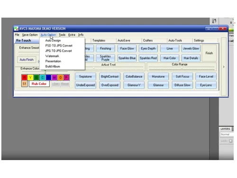The height and width of the screenshot is (178, 237).
Task: Click the OverExposed button
Action: [110, 85]
